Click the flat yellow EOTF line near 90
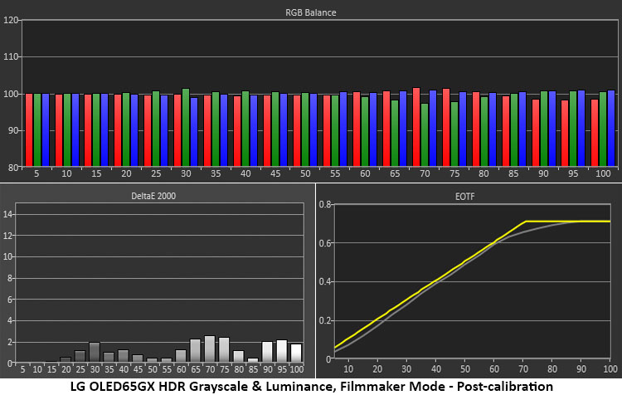 point(572,222)
